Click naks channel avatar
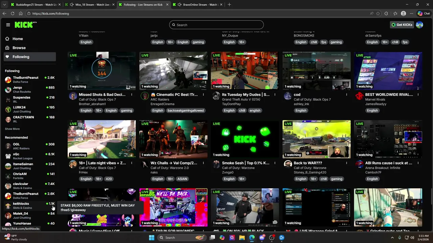The image size is (433, 243). click(x=144, y=164)
